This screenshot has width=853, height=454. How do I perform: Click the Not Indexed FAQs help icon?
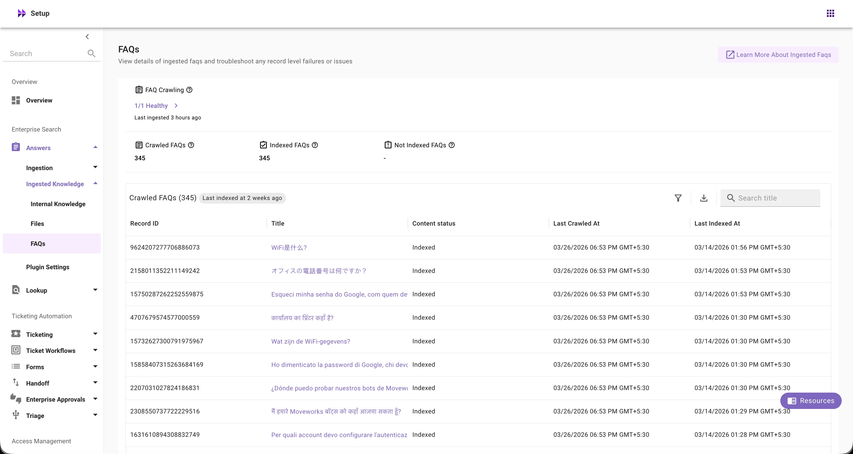point(452,145)
